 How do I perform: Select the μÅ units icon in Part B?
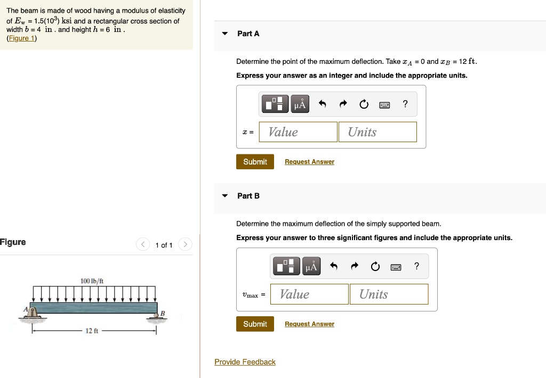tap(311, 266)
